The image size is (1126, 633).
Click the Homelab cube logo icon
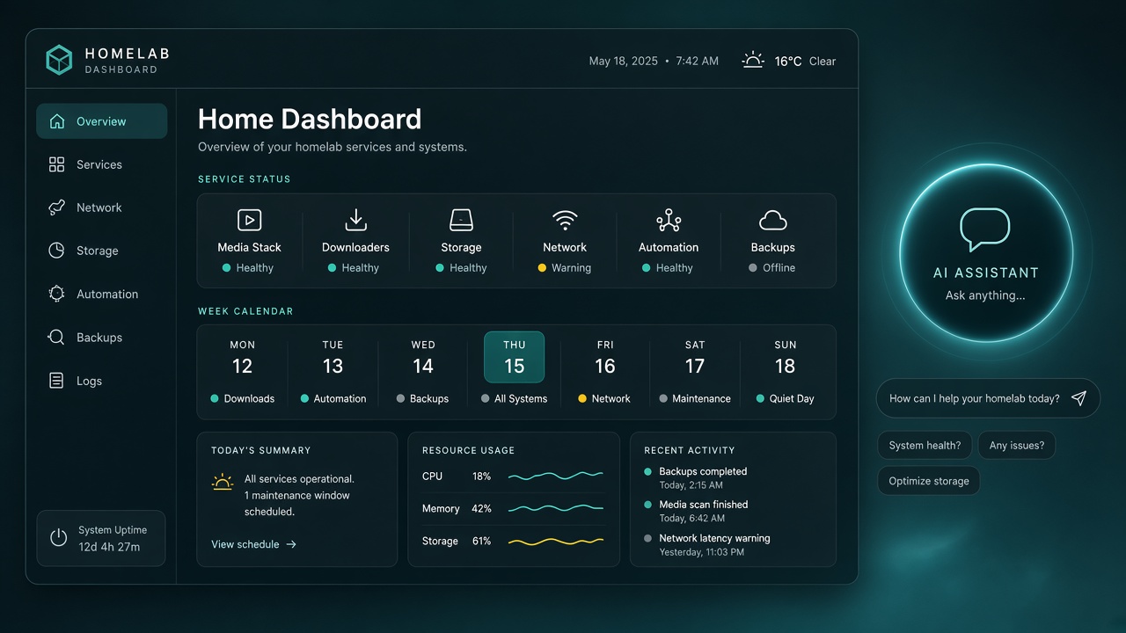click(x=59, y=60)
